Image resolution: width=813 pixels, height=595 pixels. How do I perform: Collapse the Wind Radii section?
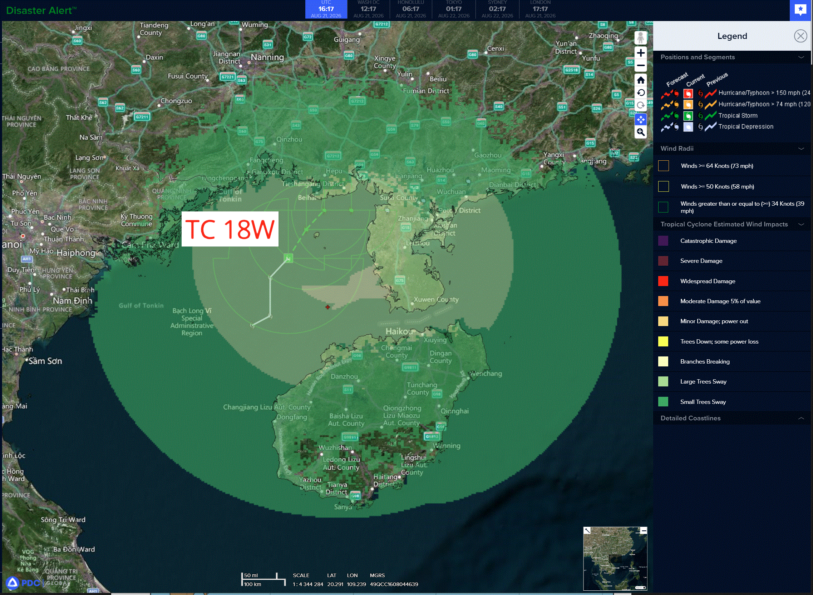pyautogui.click(x=801, y=149)
